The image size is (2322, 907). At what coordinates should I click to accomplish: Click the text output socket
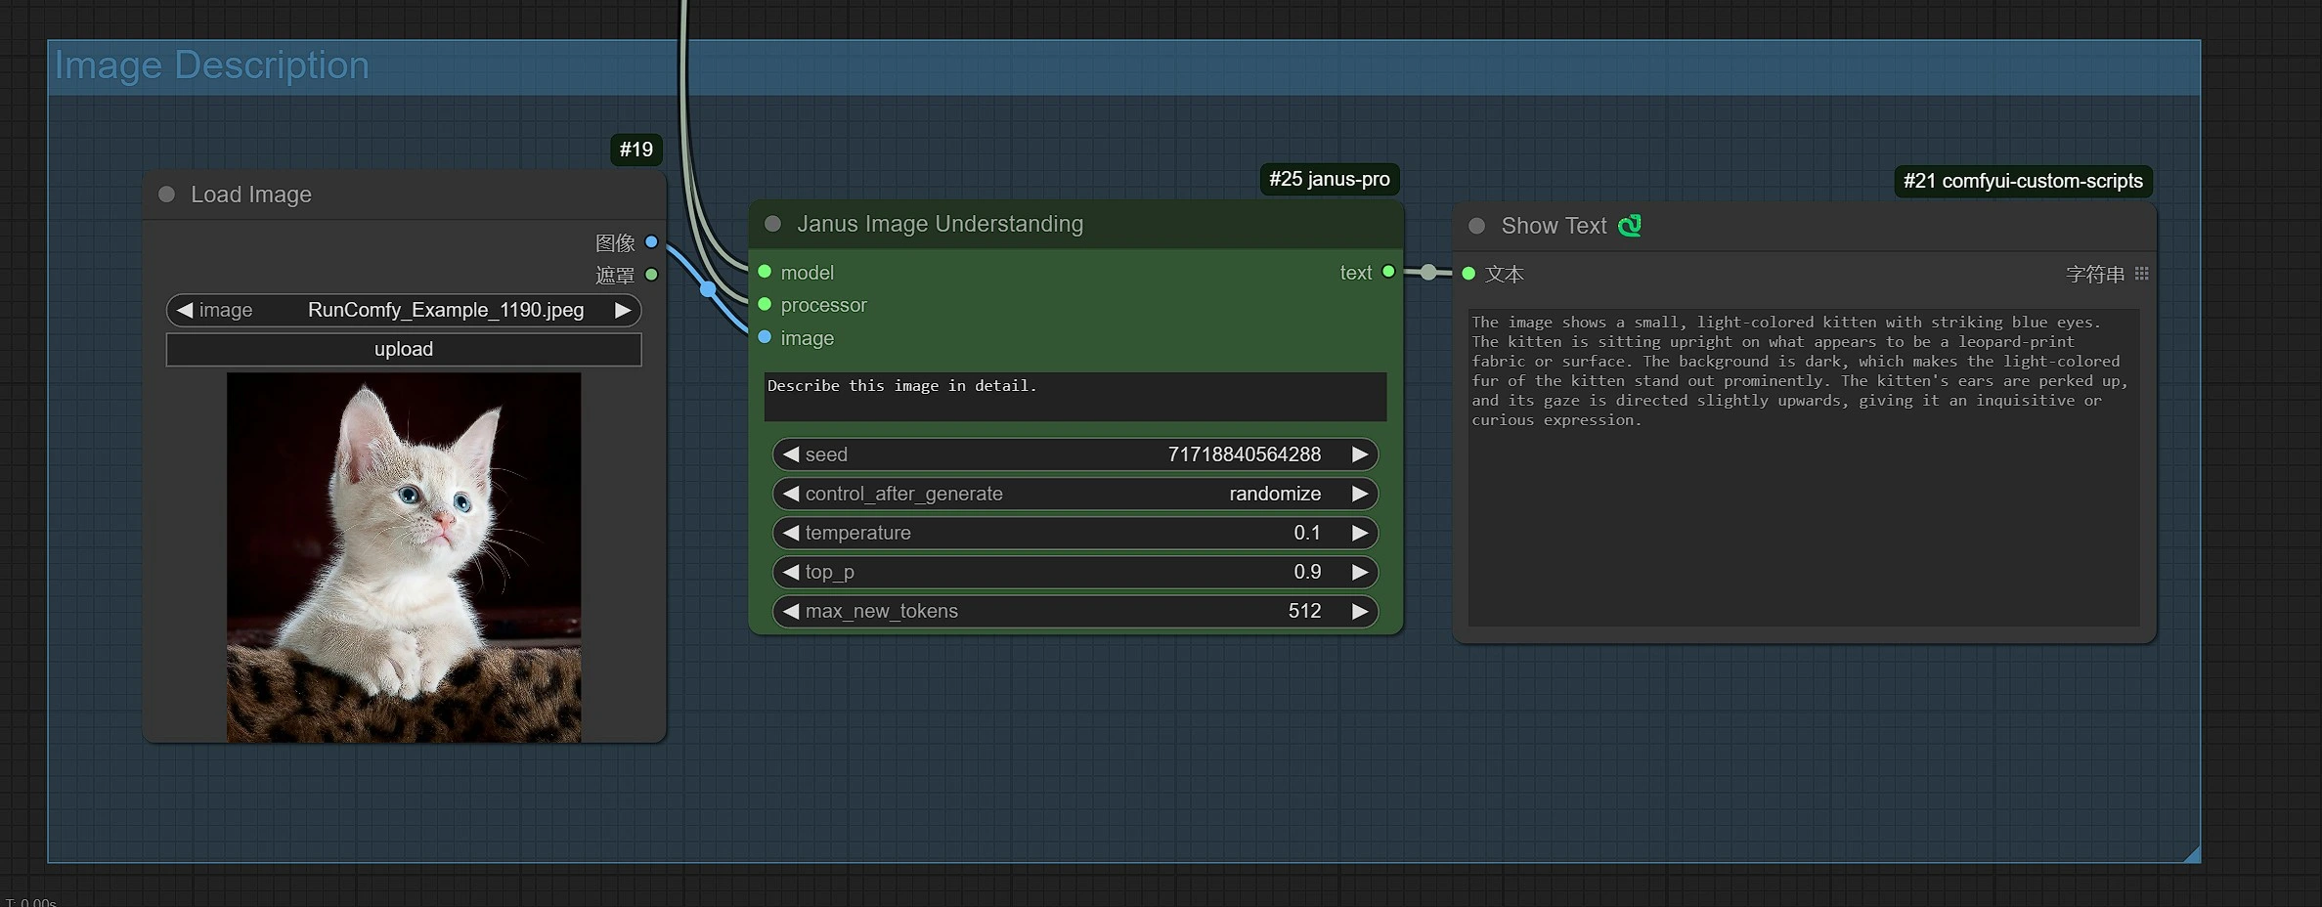click(x=1388, y=272)
